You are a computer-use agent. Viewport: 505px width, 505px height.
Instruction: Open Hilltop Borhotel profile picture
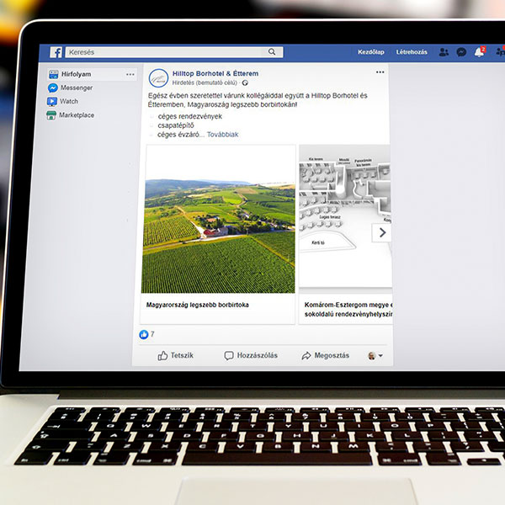(158, 78)
